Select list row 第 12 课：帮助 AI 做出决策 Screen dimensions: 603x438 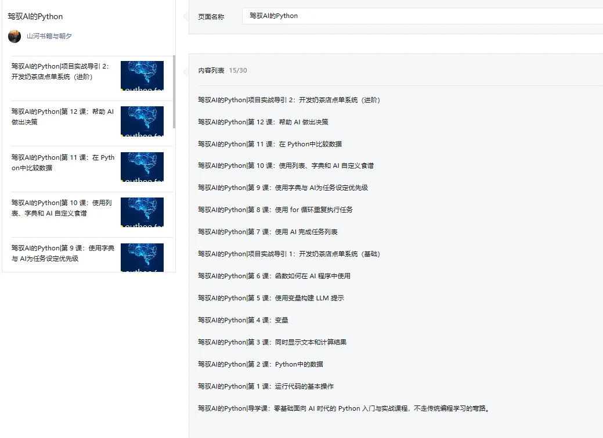tap(263, 122)
